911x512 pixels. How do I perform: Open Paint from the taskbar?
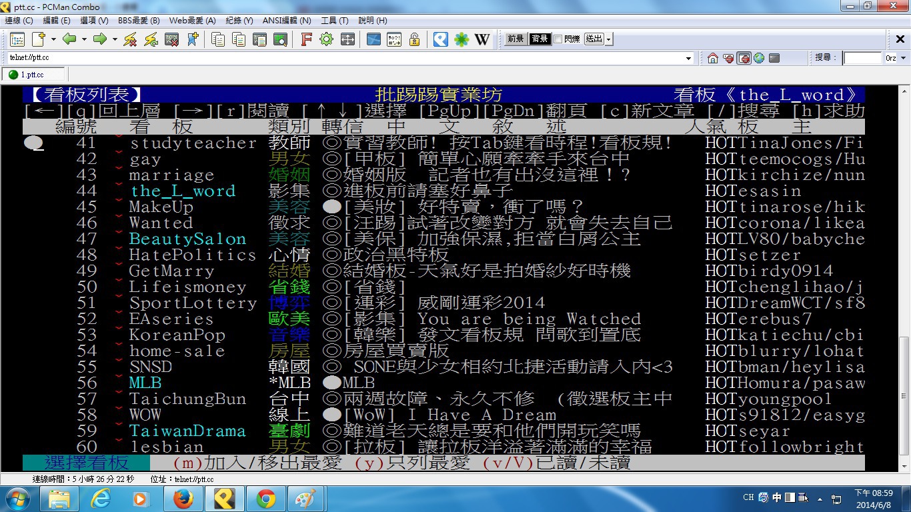click(x=307, y=499)
